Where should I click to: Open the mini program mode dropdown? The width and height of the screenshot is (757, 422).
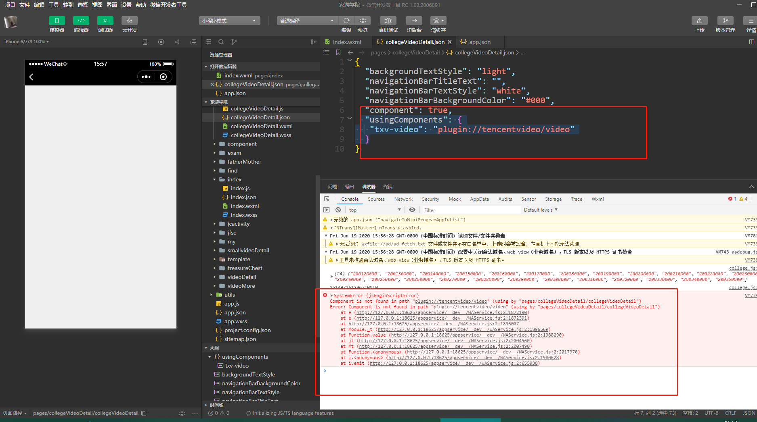coord(229,21)
